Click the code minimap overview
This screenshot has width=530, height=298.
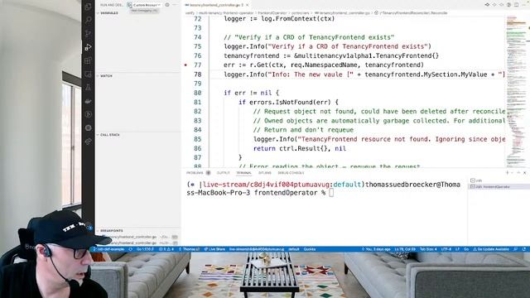(516, 91)
